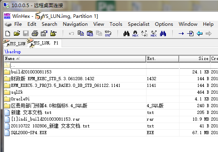This screenshot has width=218, height=152.
Task: Open the Navigation menu
Action: click(75, 24)
